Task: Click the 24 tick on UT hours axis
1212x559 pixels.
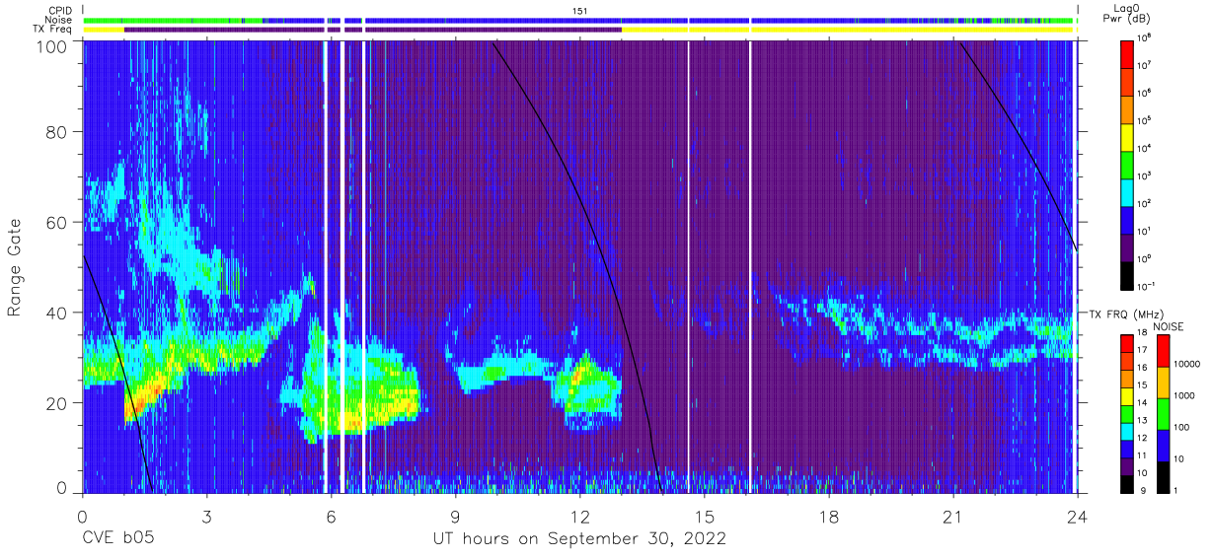Action: pos(1078,516)
